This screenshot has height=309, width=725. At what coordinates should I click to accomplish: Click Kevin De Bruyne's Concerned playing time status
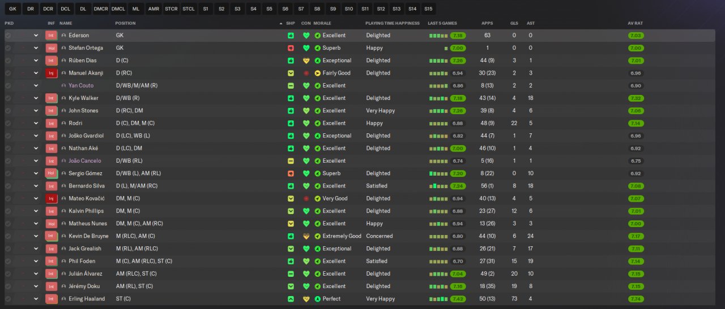pos(378,236)
